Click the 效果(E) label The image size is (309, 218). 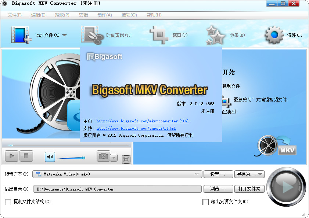point(237,35)
